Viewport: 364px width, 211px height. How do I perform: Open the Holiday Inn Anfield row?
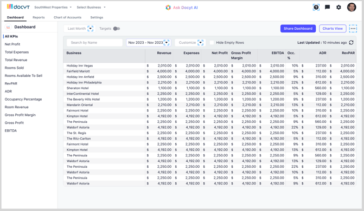(x=209, y=77)
